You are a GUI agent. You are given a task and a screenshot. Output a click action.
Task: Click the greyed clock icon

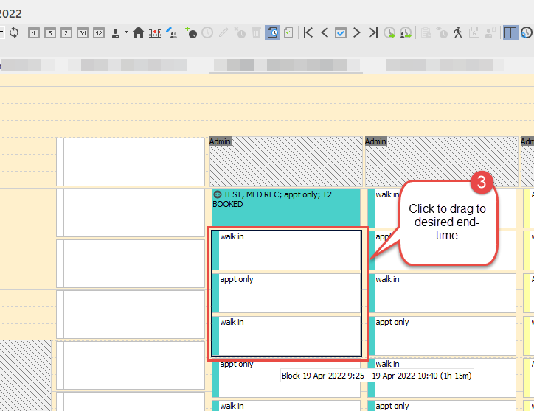(x=207, y=32)
